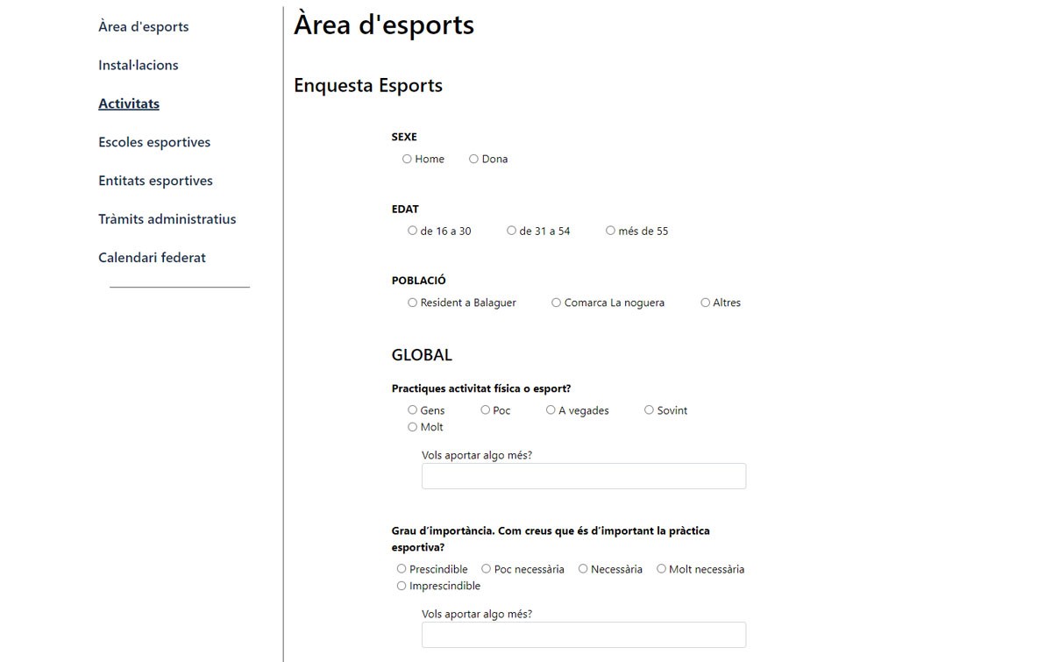This screenshot has height=662, width=1052.
Task: Focus the comment field under importance question
Action: (x=583, y=635)
